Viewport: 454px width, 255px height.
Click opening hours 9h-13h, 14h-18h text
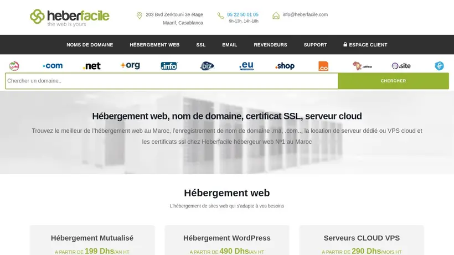[x=244, y=21]
